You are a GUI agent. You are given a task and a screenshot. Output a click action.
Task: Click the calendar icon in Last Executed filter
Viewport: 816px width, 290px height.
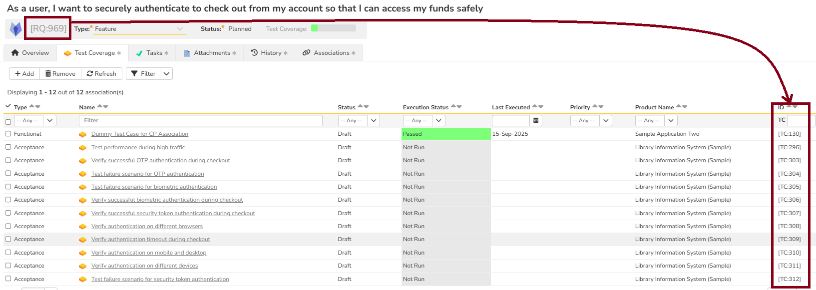535,120
